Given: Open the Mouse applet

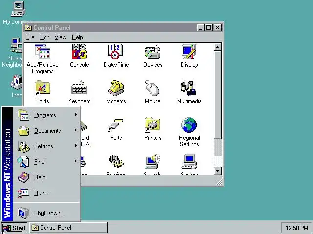Looking at the screenshot, I should (152, 88).
